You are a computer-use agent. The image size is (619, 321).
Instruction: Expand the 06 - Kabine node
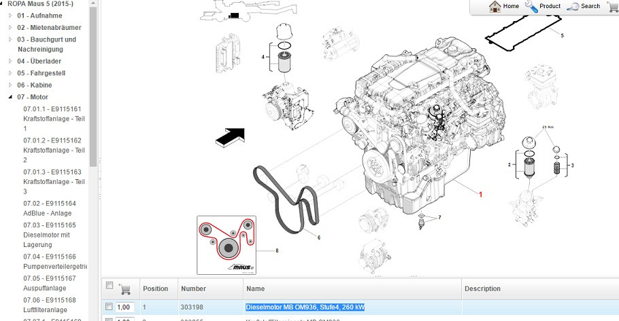coord(10,85)
